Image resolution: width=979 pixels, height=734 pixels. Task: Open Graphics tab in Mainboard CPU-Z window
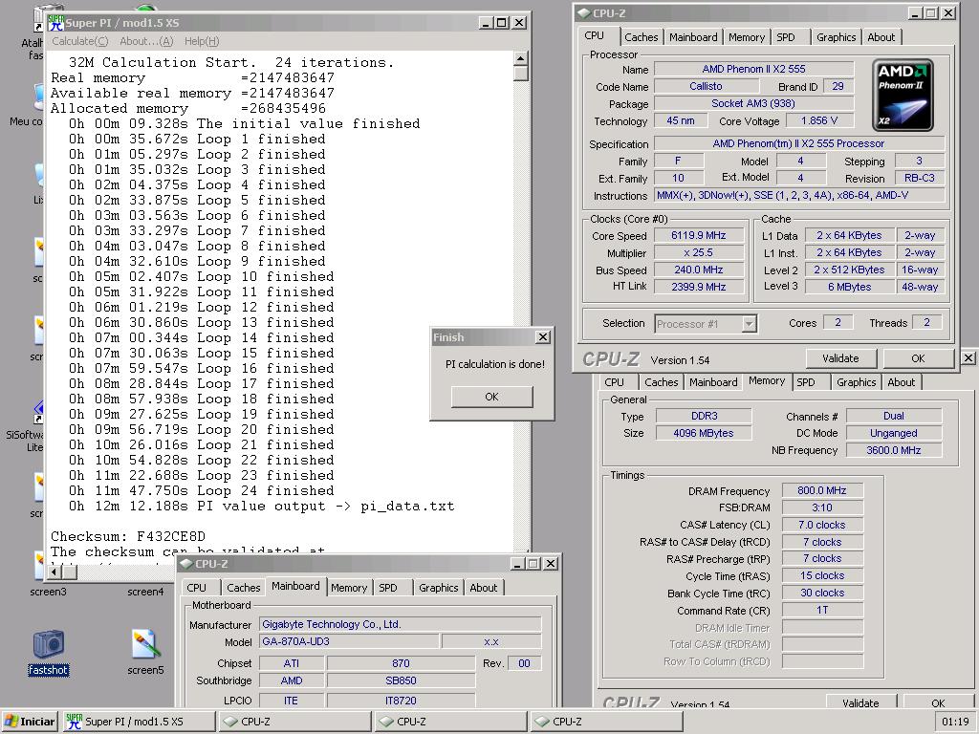click(x=438, y=588)
